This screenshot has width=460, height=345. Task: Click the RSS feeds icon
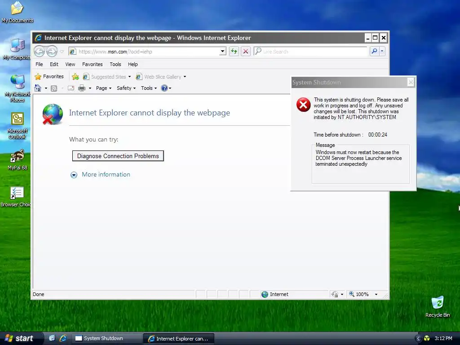pyautogui.click(x=54, y=88)
